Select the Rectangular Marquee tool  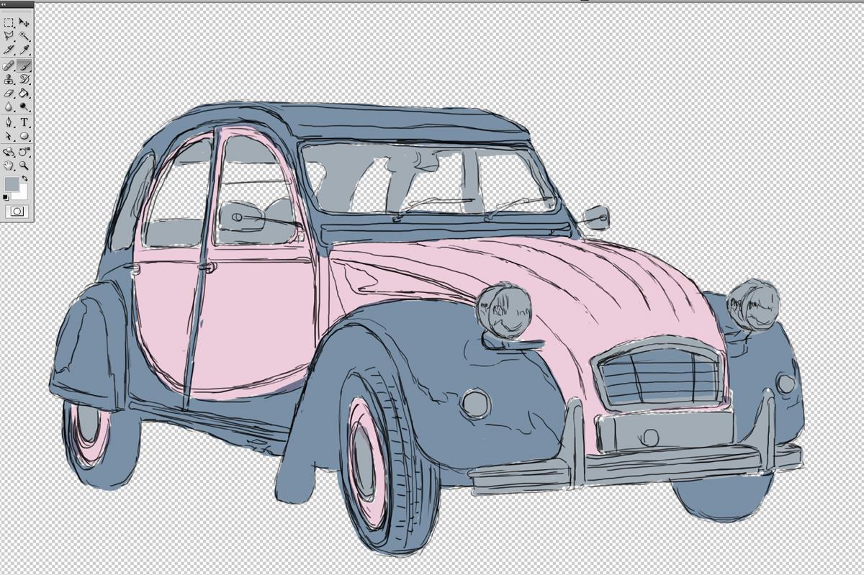coord(9,22)
